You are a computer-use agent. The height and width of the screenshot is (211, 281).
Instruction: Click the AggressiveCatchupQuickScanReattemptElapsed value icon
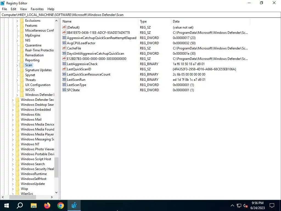tap(64, 38)
